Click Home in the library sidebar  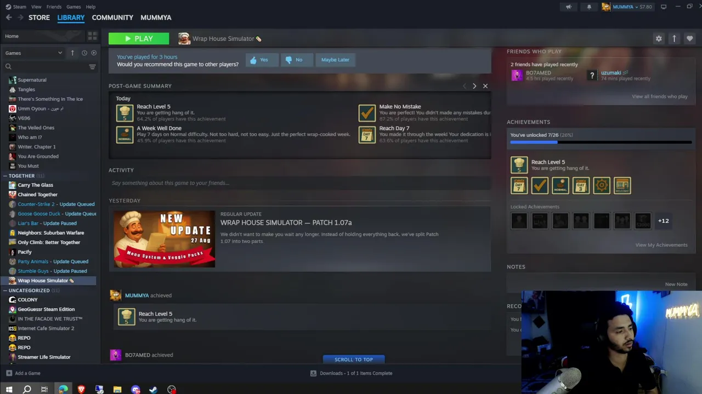click(x=12, y=36)
